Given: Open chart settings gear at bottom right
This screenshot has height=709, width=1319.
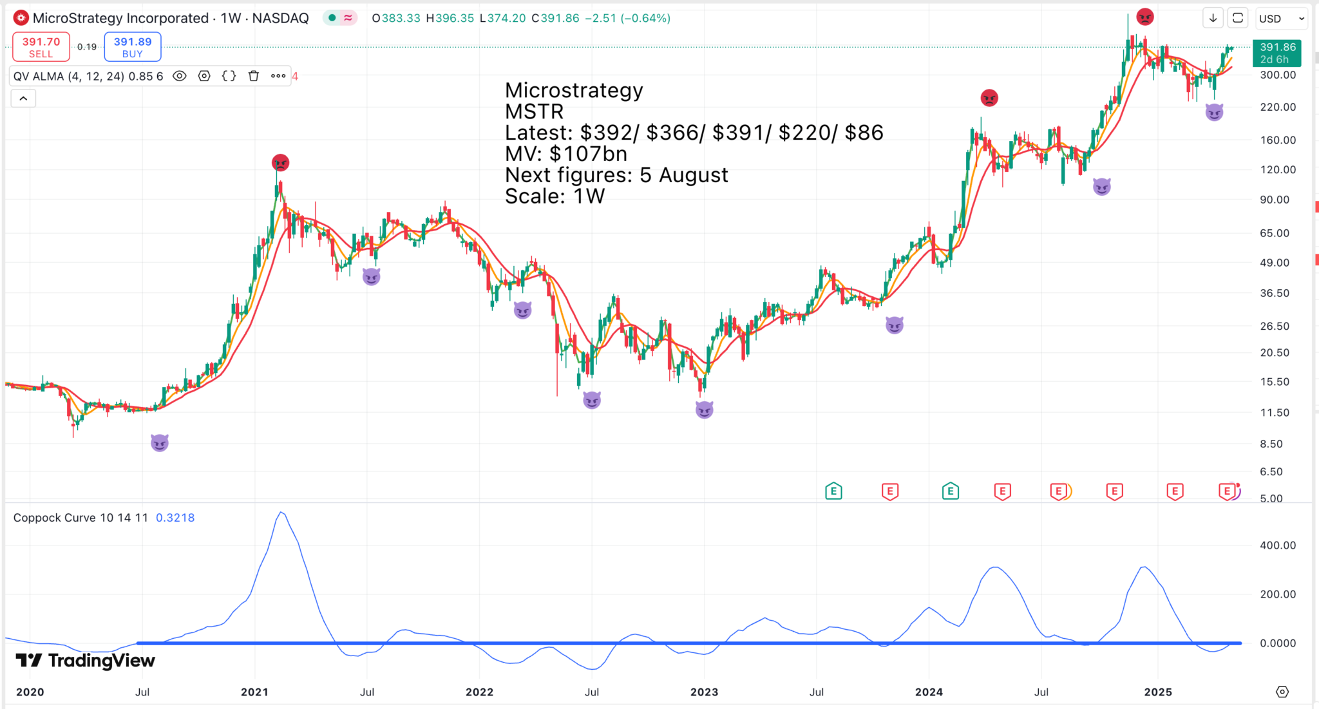Looking at the screenshot, I should tap(1282, 692).
